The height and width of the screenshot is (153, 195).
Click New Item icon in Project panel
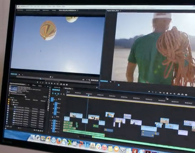coord(40,131)
